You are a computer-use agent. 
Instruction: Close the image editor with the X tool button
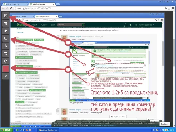point(6,76)
